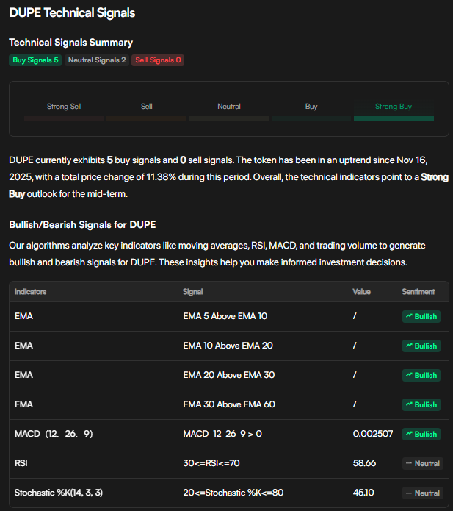
Task: Click the bold 'Strong Buy' text in summary paragraph
Action: point(435,177)
